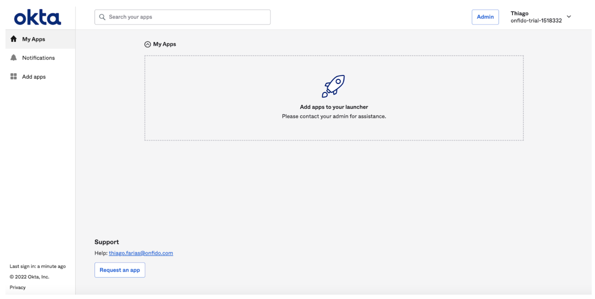Click the Request an app button

[x=120, y=270]
